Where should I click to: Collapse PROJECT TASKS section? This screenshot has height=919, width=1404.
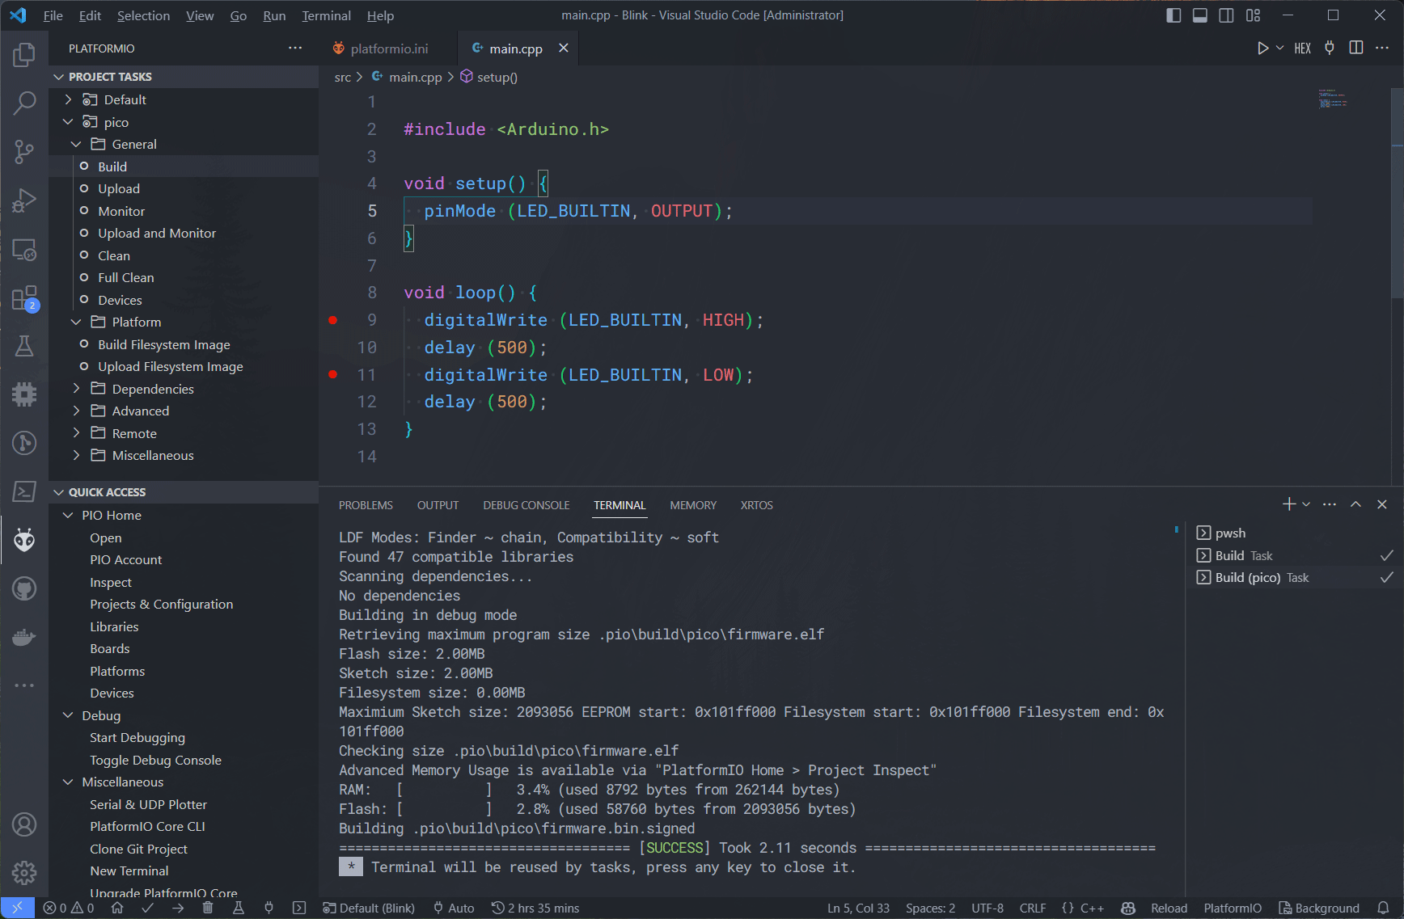click(x=184, y=77)
